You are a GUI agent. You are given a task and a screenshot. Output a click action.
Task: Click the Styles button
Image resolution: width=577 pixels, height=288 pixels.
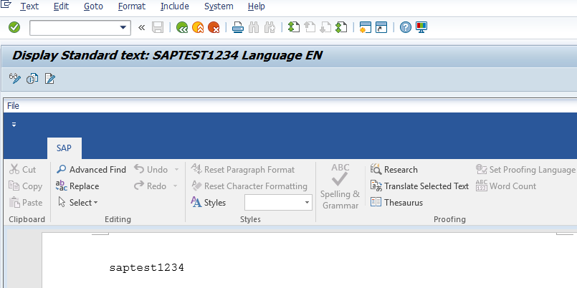209,203
